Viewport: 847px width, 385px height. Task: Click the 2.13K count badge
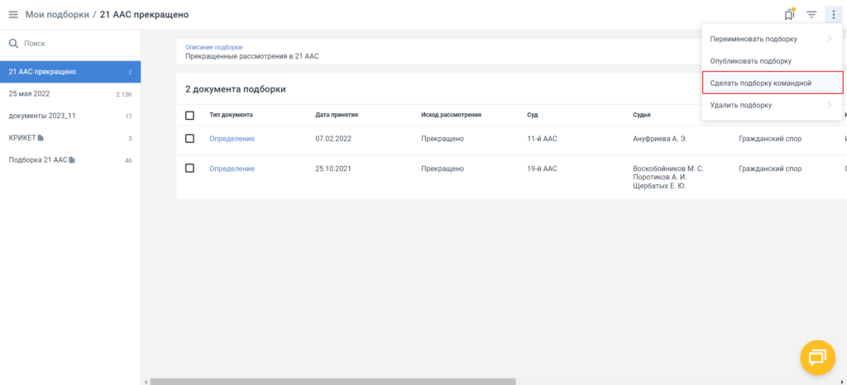pos(124,94)
